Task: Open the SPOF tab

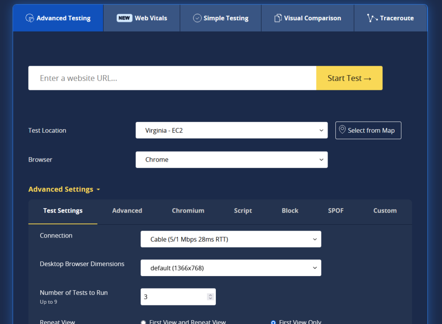Action: 336,211
